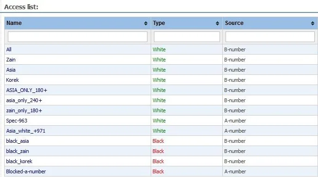The width and height of the screenshot is (318, 177).
Task: Click the Black type of black_asia row
Action: click(x=158, y=141)
